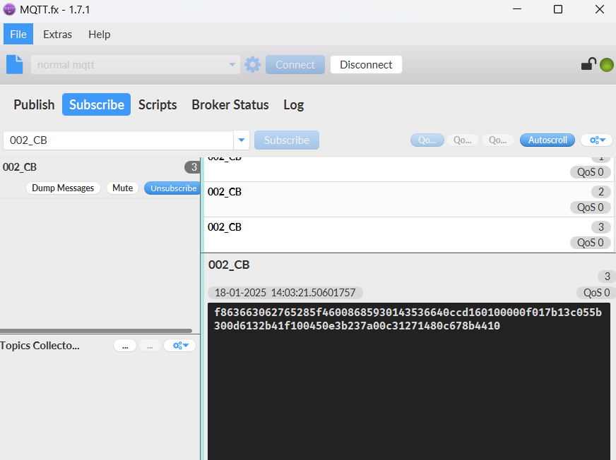The width and height of the screenshot is (616, 460).
Task: Mute the 002_CB subscription
Action: (x=123, y=188)
